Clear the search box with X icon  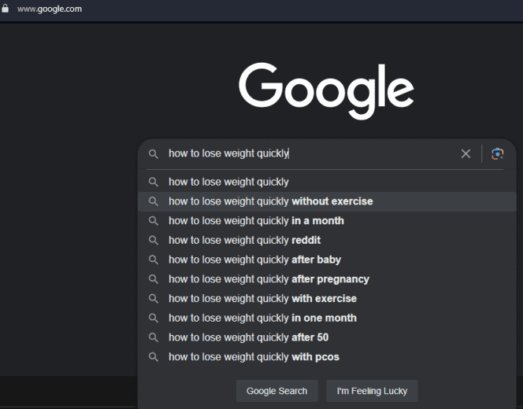pos(466,153)
